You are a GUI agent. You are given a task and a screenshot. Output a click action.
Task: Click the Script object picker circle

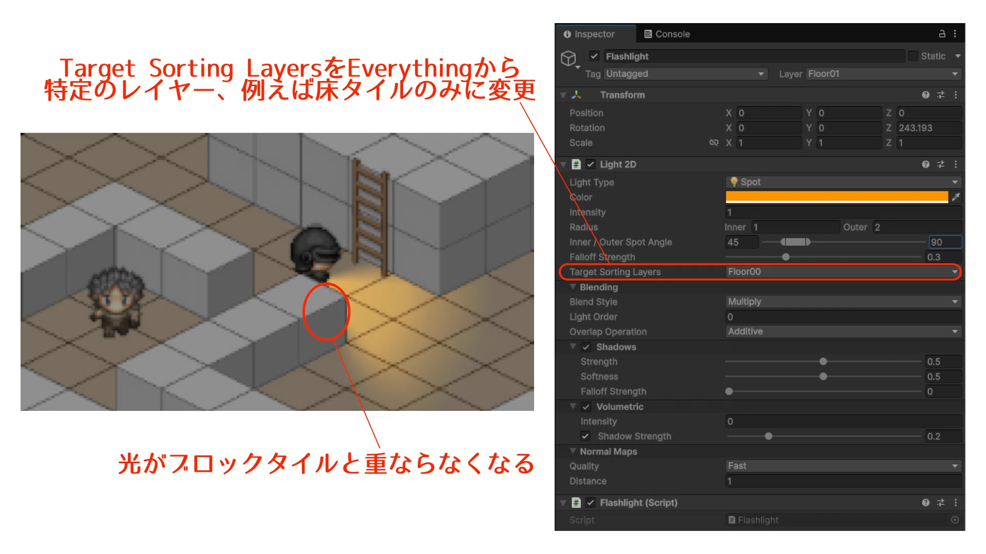[955, 520]
